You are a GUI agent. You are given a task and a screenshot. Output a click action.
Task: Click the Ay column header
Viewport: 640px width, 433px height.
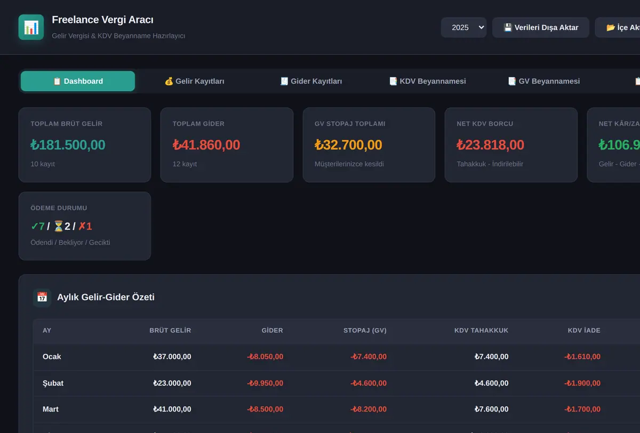click(47, 330)
